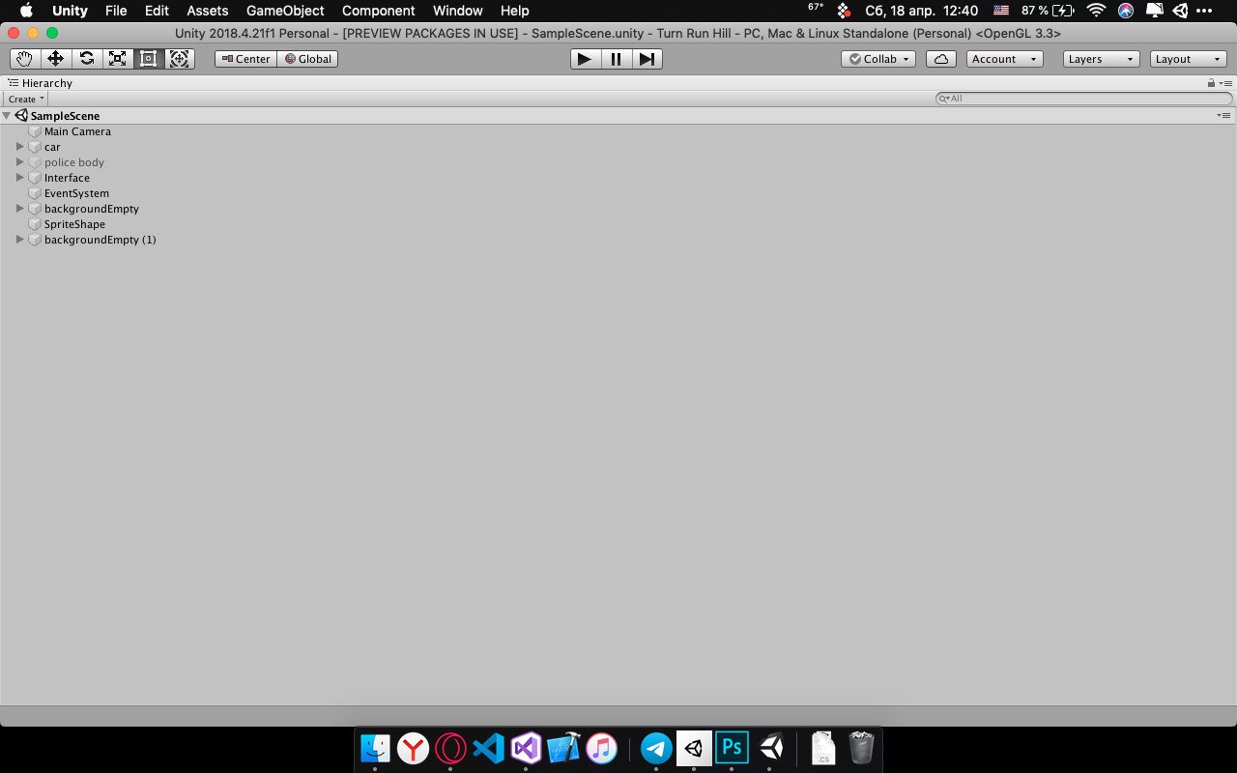Open the GameObject menu
The image size is (1237, 773).
[x=285, y=11]
